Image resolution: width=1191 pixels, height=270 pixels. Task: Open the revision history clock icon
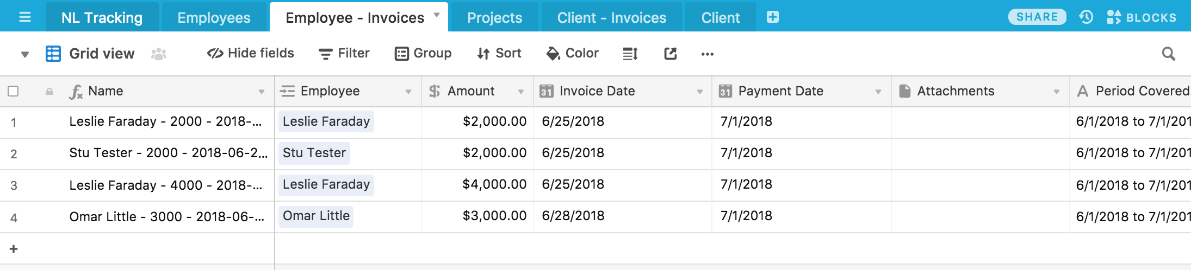1086,17
